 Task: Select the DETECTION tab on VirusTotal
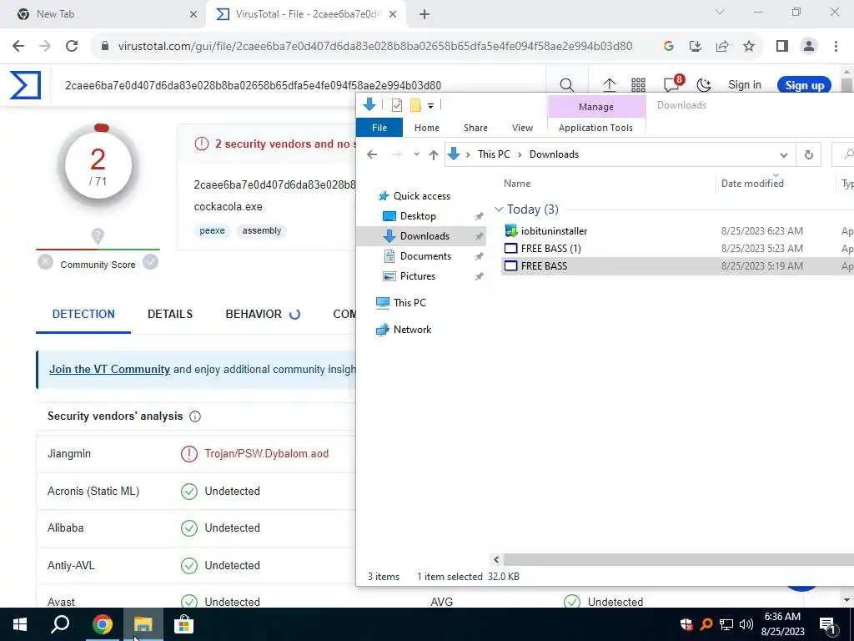pos(83,315)
